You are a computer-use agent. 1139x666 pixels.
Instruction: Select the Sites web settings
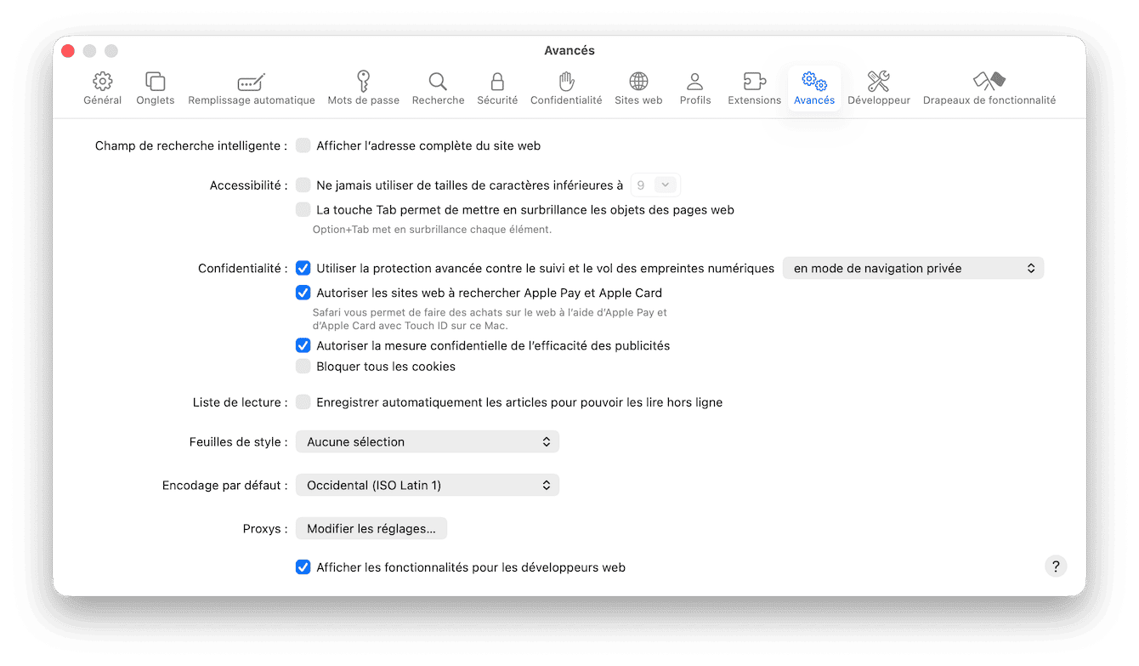pyautogui.click(x=638, y=88)
